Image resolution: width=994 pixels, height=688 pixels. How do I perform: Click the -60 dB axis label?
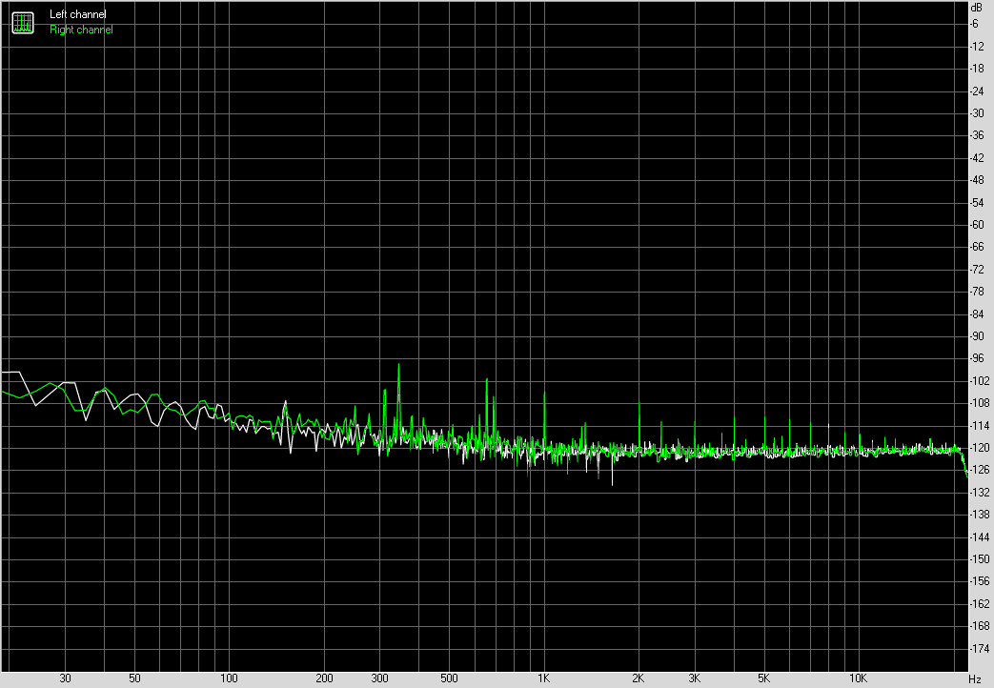point(977,225)
